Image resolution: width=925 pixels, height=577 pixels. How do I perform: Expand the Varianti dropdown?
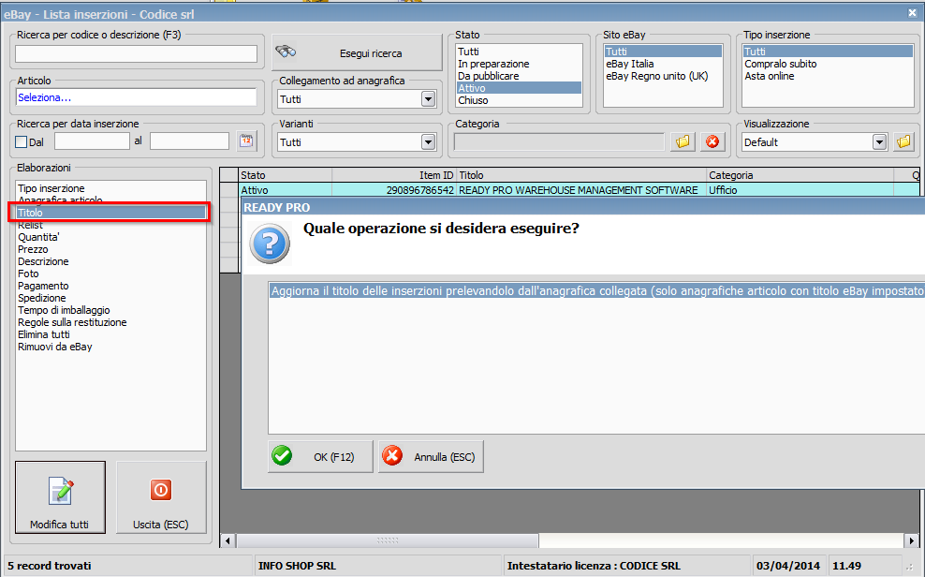(428, 142)
